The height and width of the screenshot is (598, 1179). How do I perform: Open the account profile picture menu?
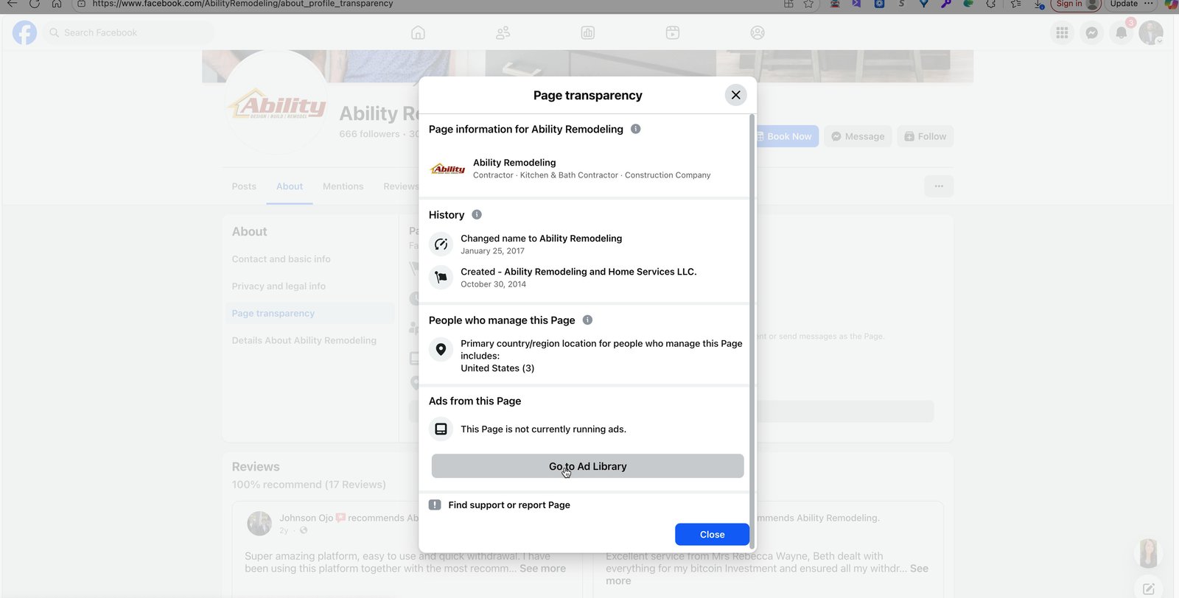click(x=1151, y=32)
